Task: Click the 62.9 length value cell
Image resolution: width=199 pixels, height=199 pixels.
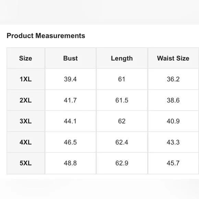Action: pos(122,163)
